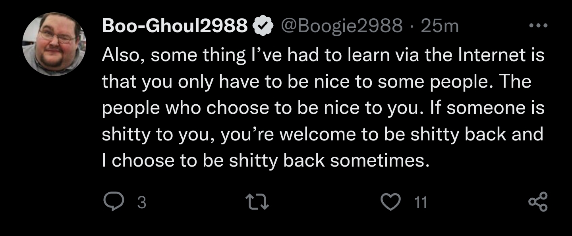Viewport: 572px width, 236px height.
Task: Click the line starting "shitty to you"
Action: coord(322,134)
